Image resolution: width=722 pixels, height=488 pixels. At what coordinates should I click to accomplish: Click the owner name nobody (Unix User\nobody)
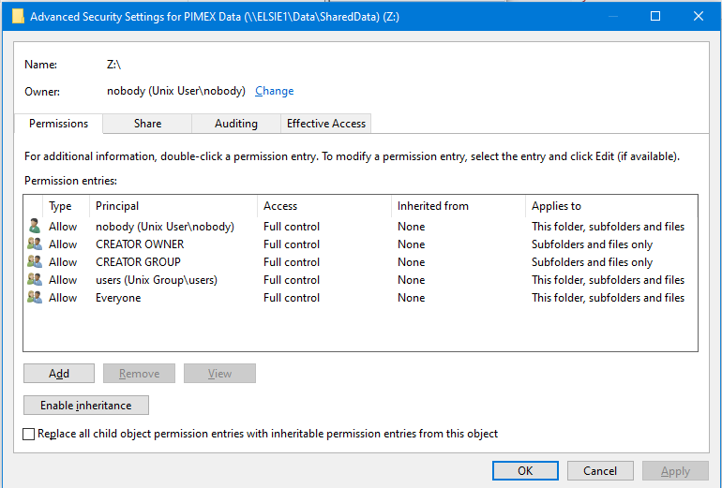pyautogui.click(x=176, y=91)
